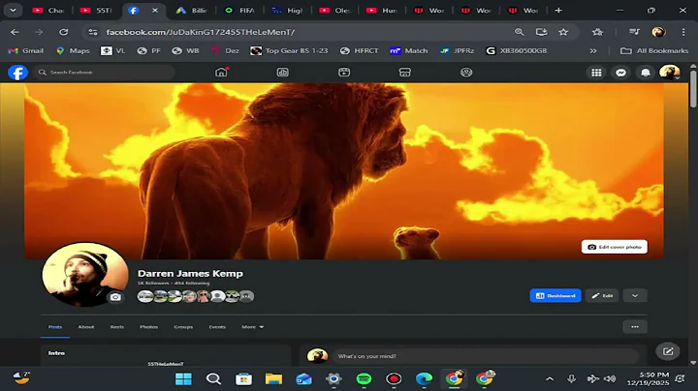Expand the hidden bookmarks chevron
The height and width of the screenshot is (391, 698).
(x=593, y=50)
